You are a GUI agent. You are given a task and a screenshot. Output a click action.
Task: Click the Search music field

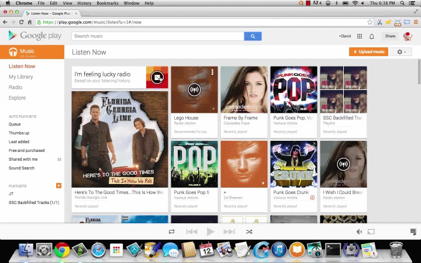[158, 36]
